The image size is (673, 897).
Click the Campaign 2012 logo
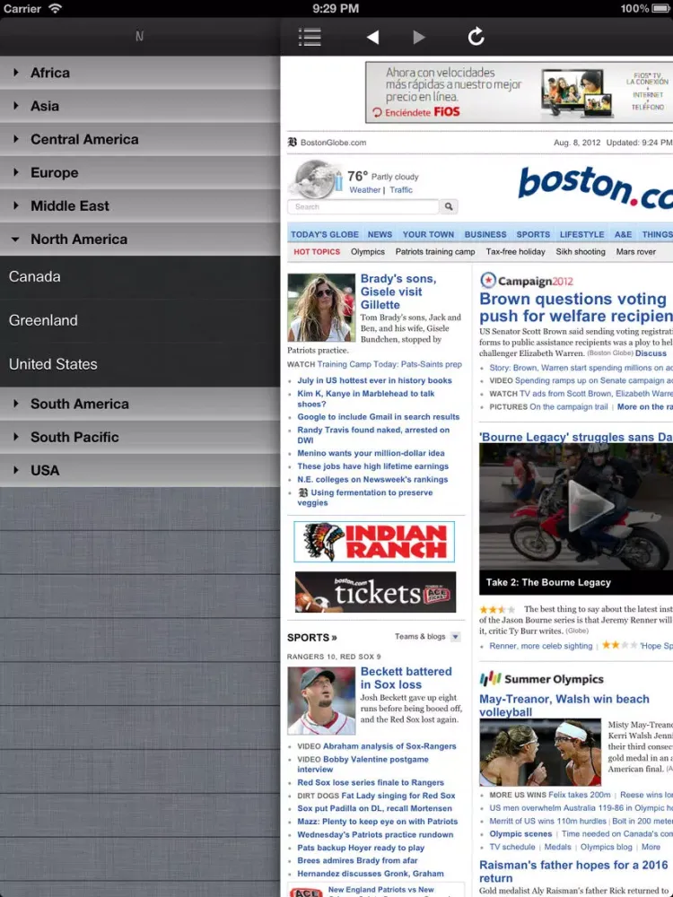(x=527, y=280)
